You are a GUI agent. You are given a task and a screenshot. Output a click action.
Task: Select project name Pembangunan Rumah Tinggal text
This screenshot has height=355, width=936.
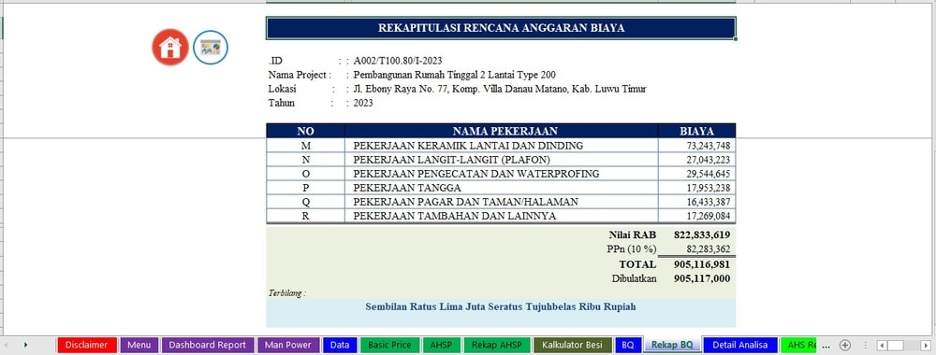tap(454, 75)
